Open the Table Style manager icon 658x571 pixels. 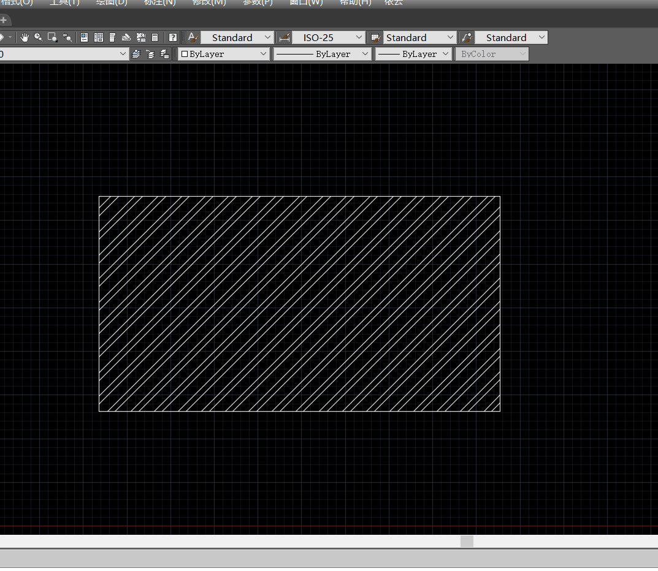click(x=375, y=37)
